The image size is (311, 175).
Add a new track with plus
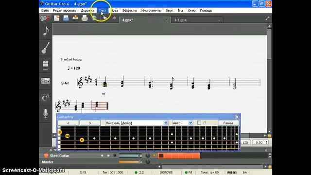(x=51, y=150)
